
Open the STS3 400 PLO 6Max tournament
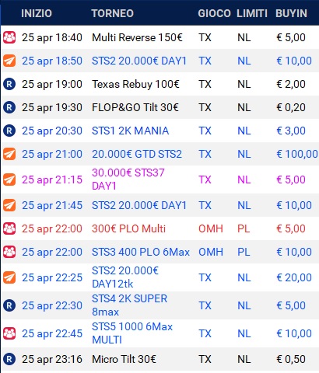pos(141,252)
